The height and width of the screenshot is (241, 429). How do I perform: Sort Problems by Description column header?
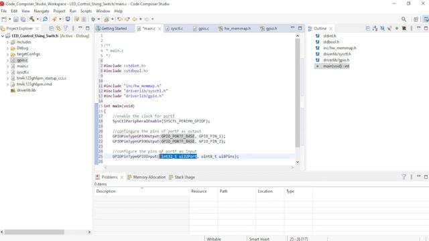point(141,191)
